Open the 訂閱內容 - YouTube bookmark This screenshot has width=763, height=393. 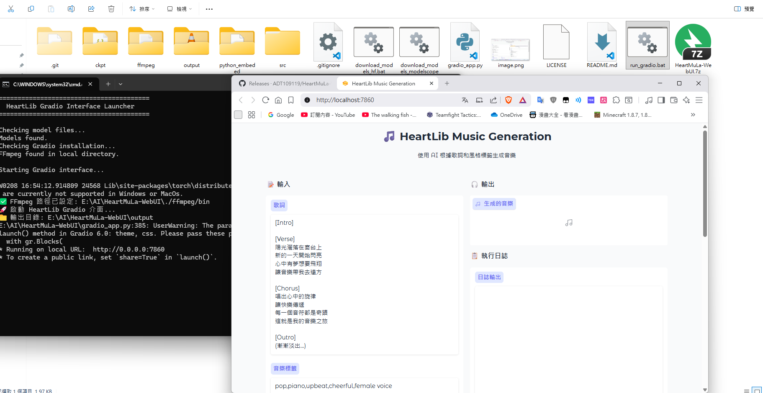tap(328, 115)
